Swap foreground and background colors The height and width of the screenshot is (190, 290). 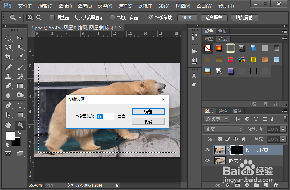pyautogui.click(x=19, y=132)
